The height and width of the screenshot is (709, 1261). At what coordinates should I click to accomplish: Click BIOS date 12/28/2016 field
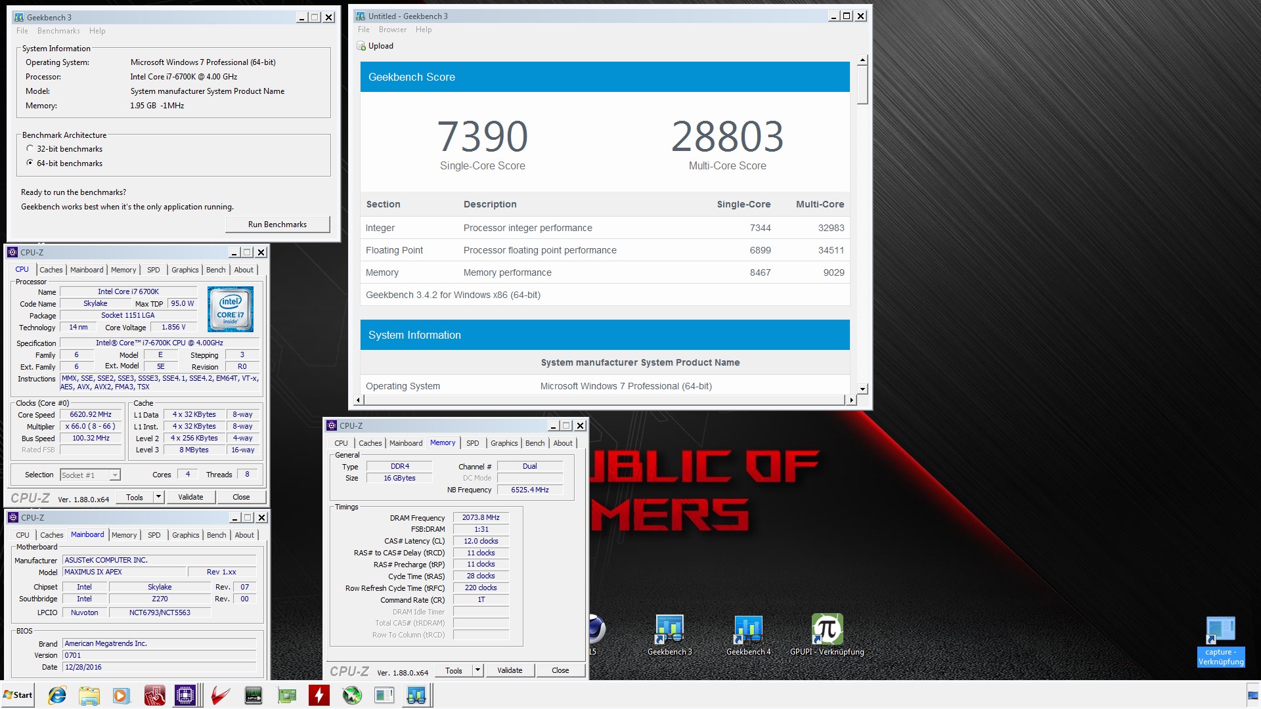(159, 667)
